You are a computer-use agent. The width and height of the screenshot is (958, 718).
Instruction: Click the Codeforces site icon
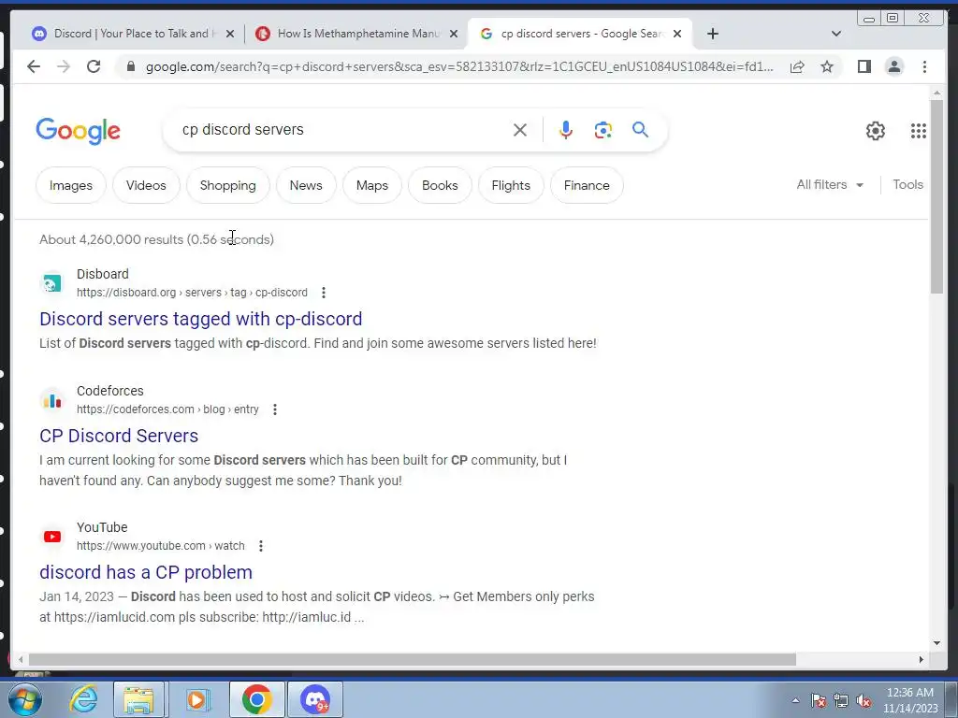[52, 400]
